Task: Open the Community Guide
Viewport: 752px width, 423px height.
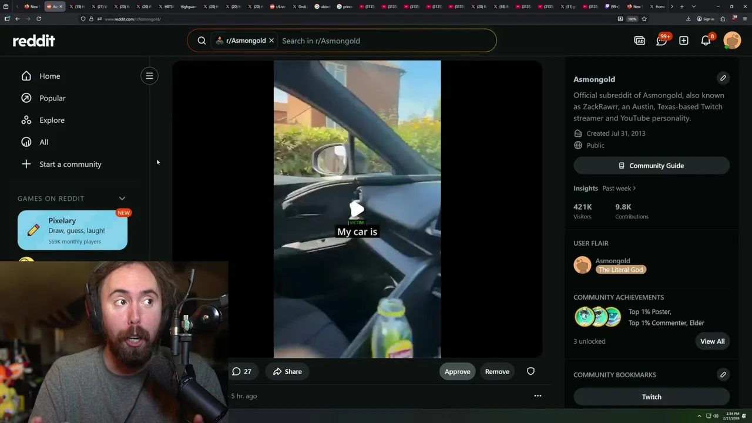Action: click(x=652, y=166)
